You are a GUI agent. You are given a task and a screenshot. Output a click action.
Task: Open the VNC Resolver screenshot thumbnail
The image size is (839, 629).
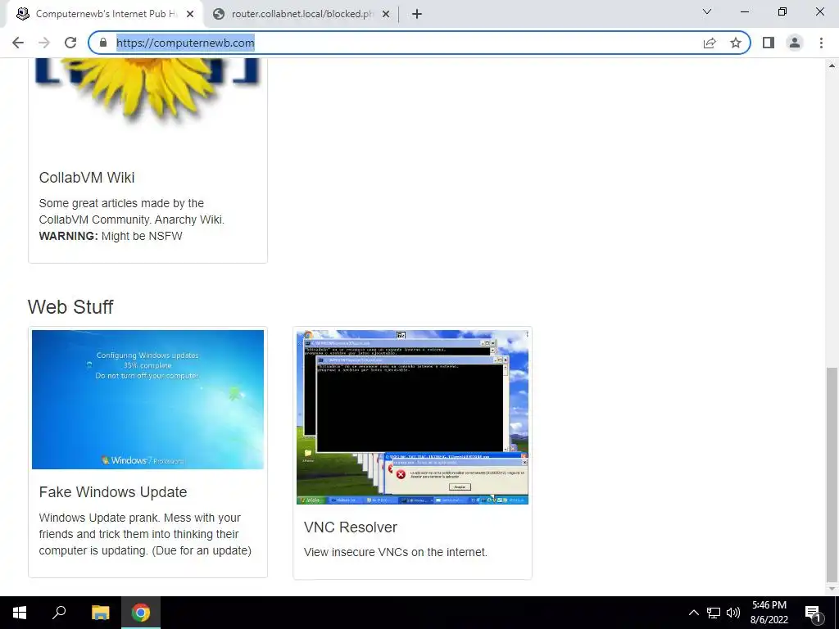click(413, 417)
